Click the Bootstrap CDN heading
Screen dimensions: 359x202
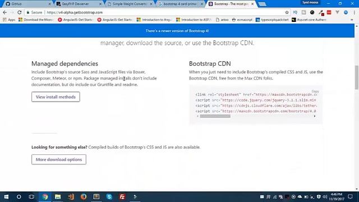(x=210, y=63)
